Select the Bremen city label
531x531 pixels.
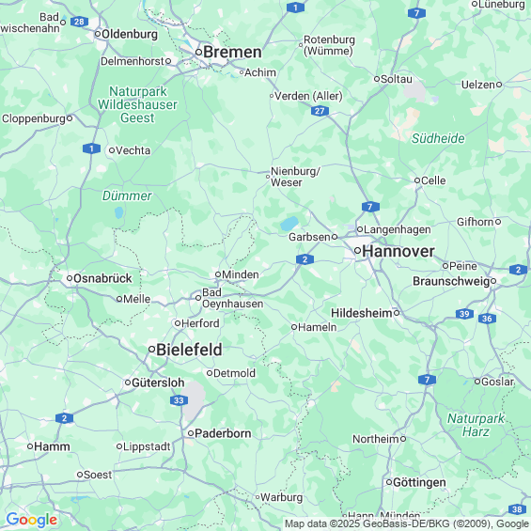tap(233, 52)
